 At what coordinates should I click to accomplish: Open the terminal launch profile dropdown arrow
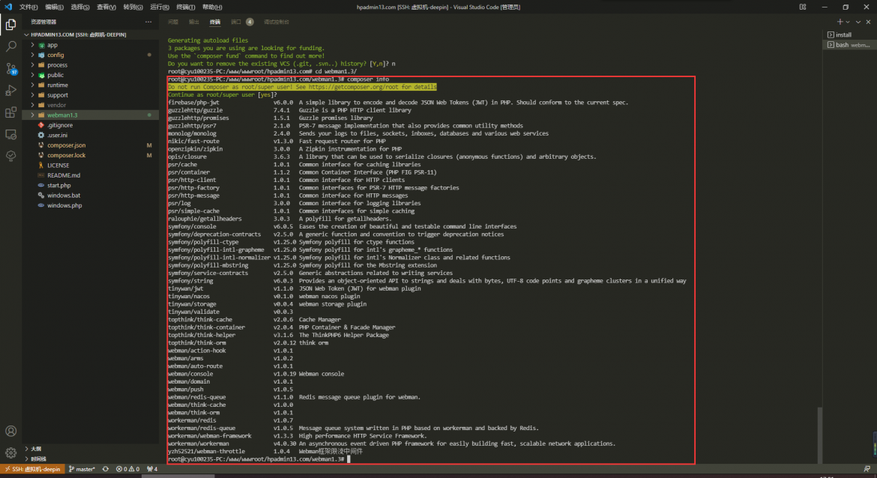(848, 22)
